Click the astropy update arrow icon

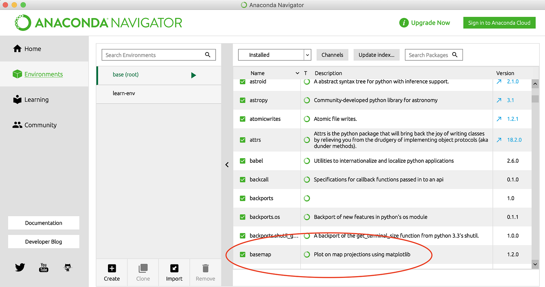[x=499, y=100]
